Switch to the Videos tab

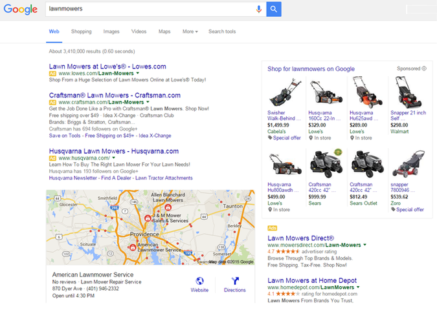pos(139,32)
